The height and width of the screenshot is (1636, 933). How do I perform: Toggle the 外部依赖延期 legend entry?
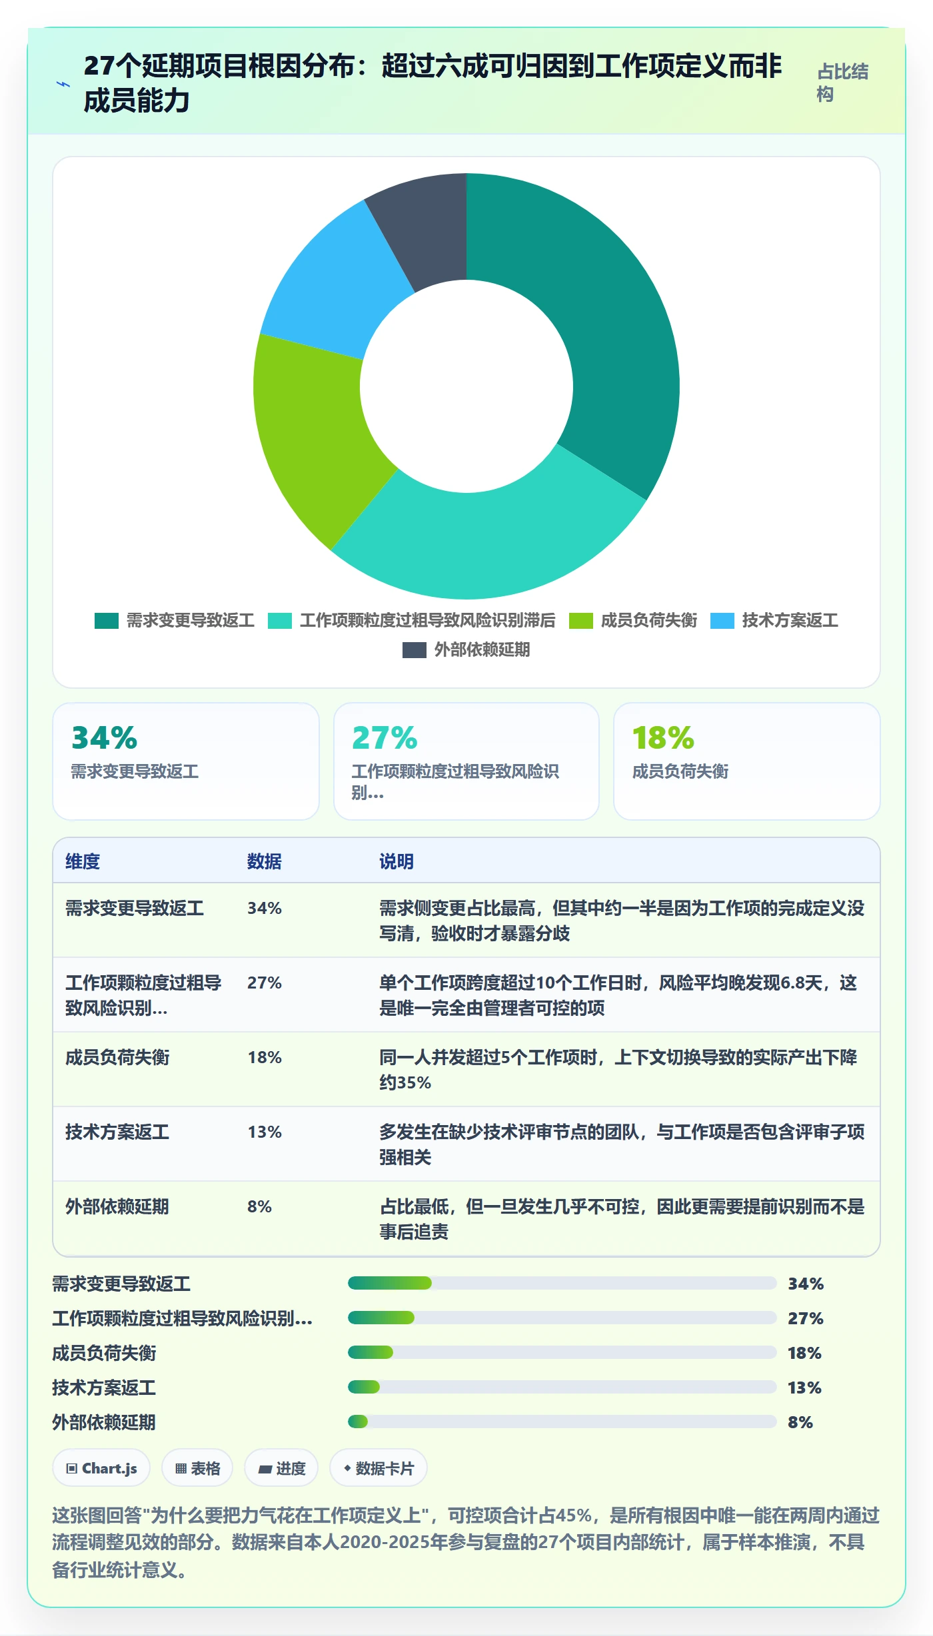(x=467, y=649)
